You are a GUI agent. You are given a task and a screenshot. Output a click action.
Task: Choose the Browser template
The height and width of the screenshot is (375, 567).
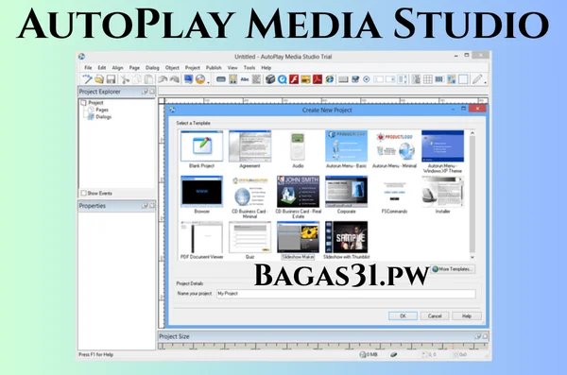202,195
